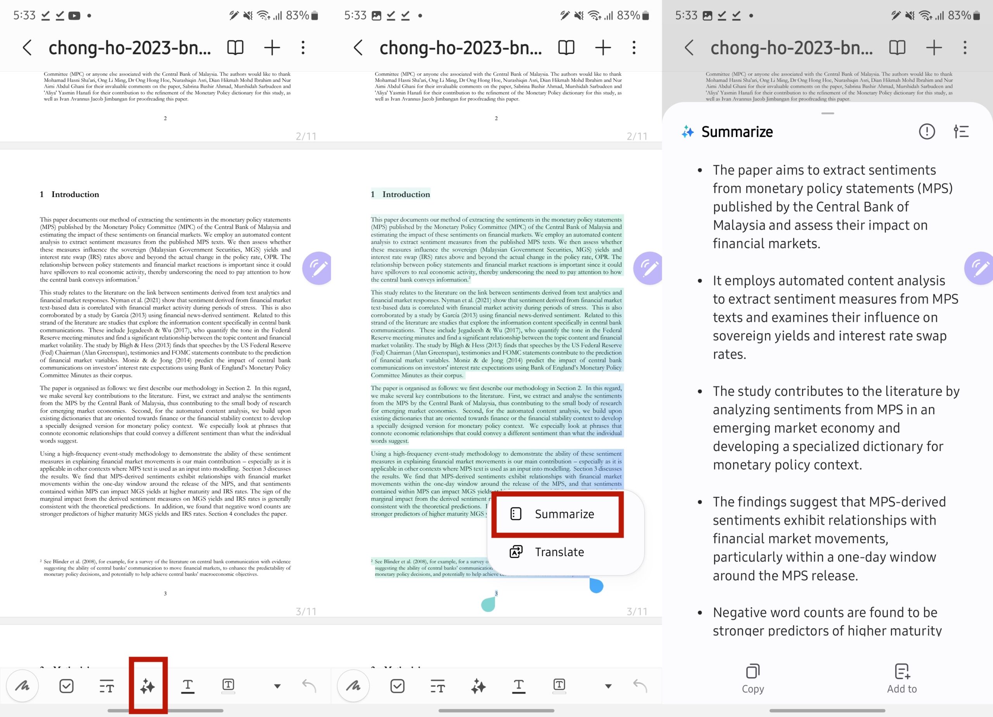
Task: Select underlined T text tool in middle screen
Action: point(519,686)
